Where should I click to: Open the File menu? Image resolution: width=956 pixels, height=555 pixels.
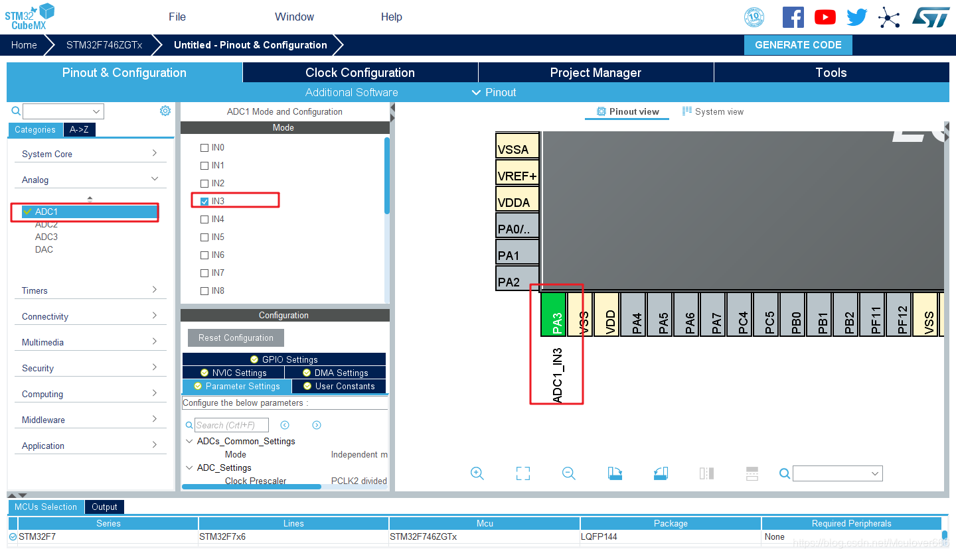coord(177,17)
